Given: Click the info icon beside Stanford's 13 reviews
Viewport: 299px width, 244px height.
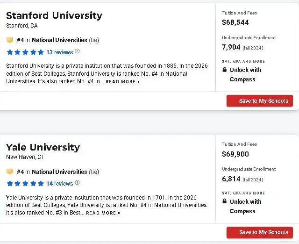Looking at the screenshot, I should click(x=78, y=51).
